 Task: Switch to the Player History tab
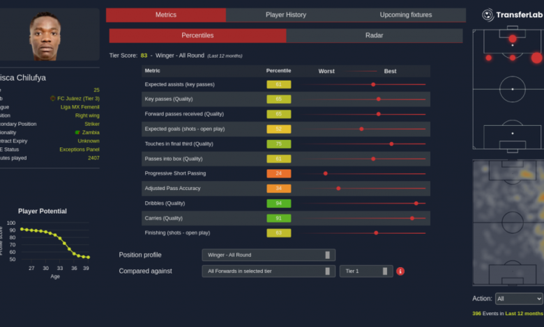tap(286, 15)
